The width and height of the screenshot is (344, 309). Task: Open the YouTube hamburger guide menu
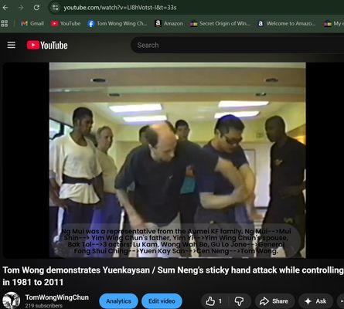click(x=12, y=45)
